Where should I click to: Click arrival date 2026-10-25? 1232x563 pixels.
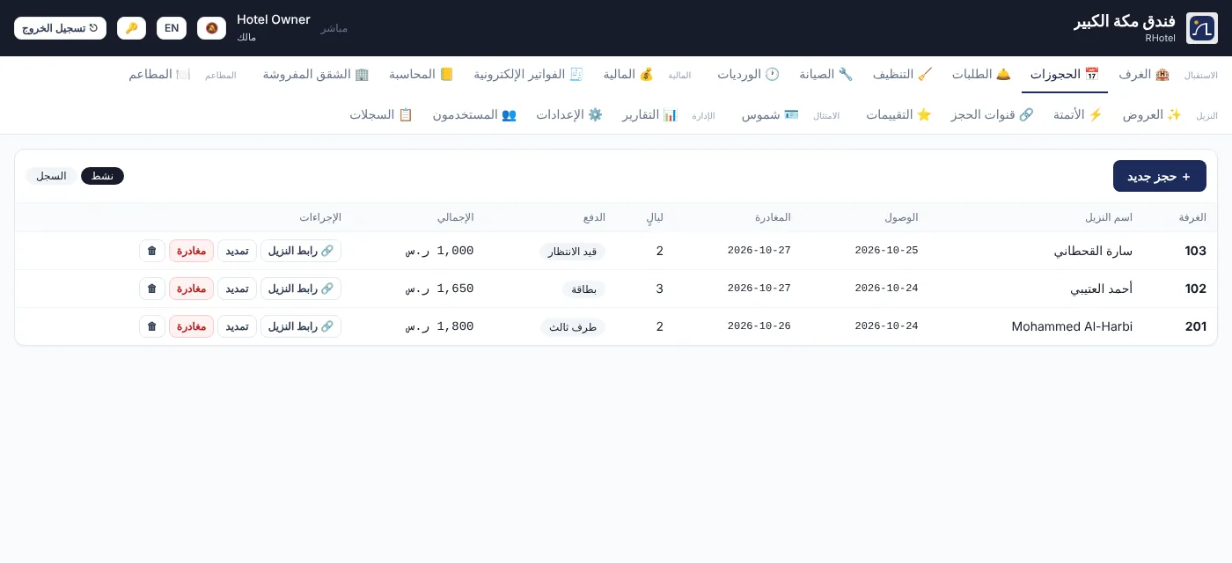coord(886,251)
